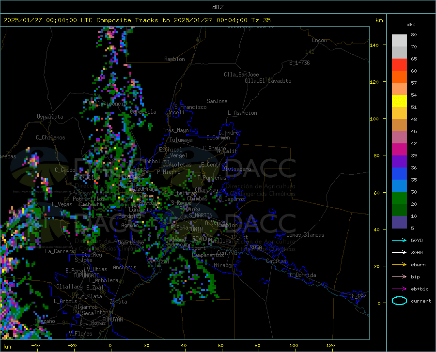Select the yellow eburn arrow icon
The width and height of the screenshot is (436, 352).
(399, 265)
